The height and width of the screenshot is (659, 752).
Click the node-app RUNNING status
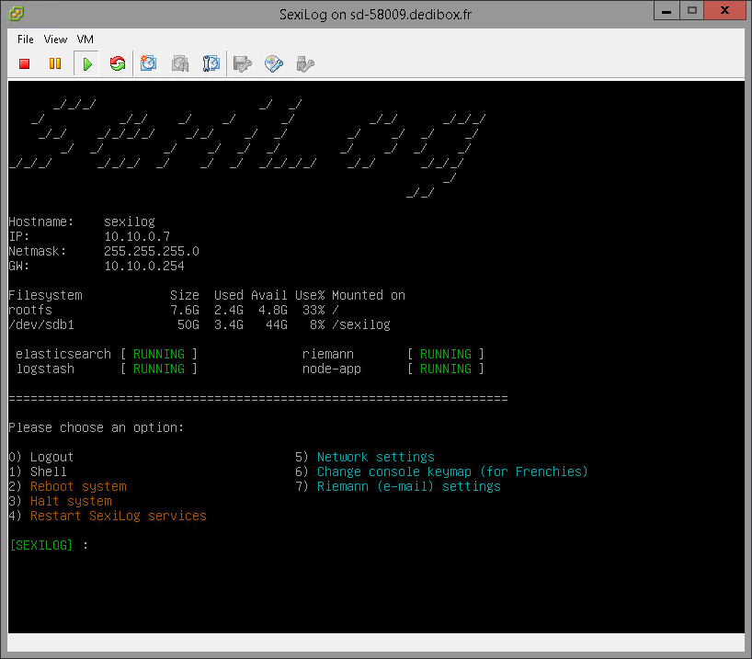click(446, 369)
